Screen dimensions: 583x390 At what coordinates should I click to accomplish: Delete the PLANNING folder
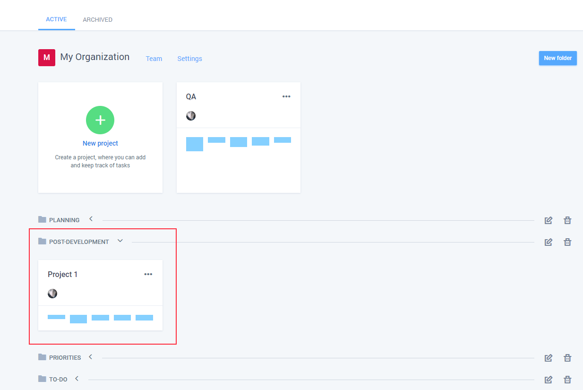(x=567, y=220)
